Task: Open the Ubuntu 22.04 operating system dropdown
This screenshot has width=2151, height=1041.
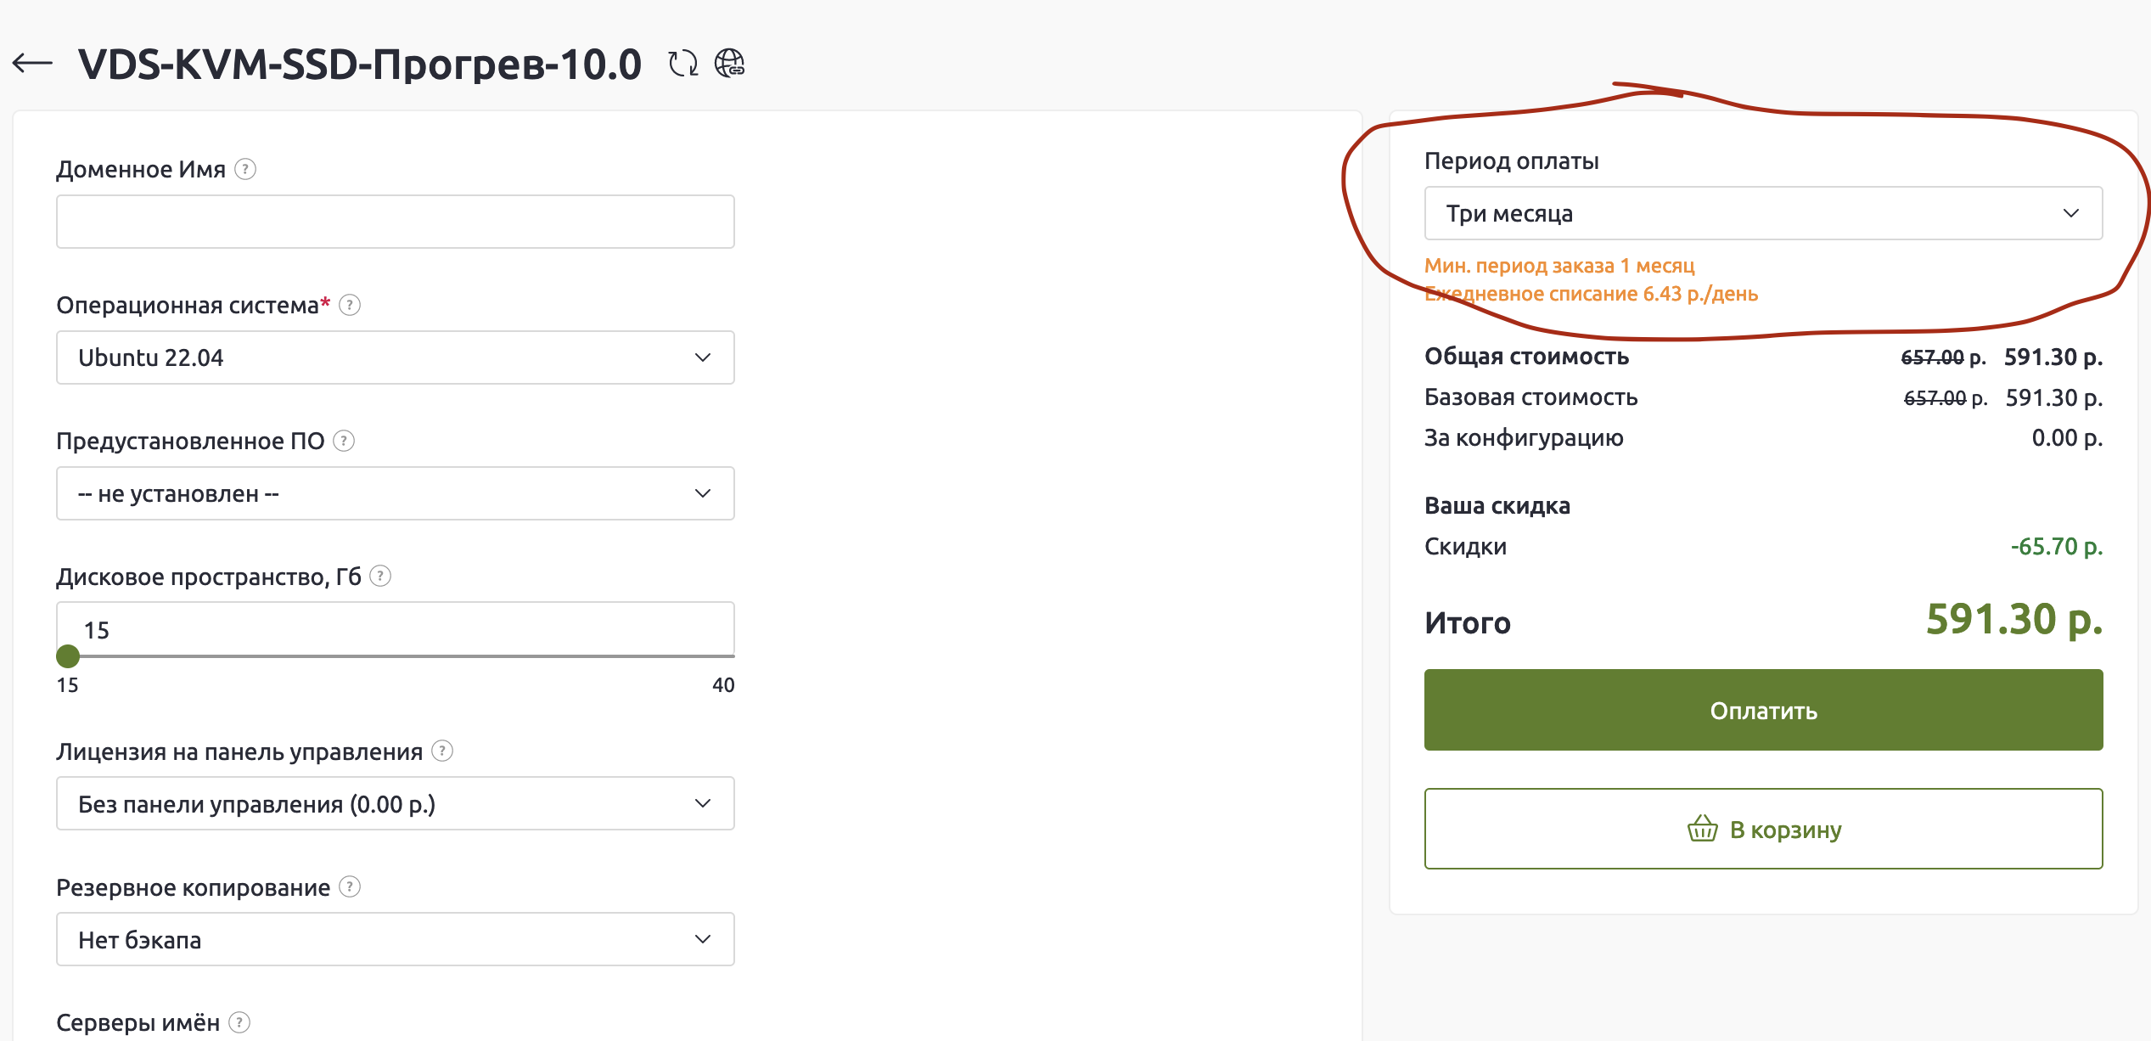Action: 395,357
